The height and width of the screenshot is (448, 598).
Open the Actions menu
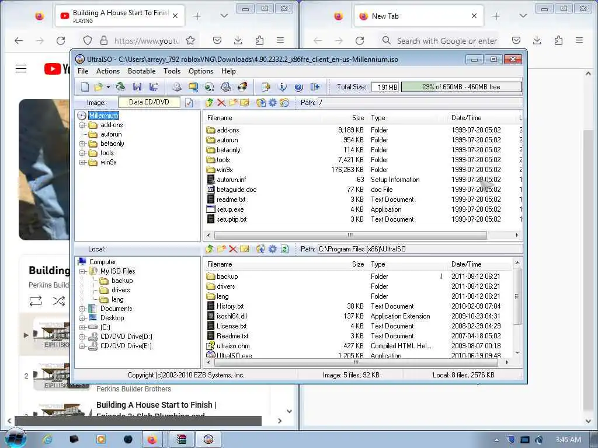[108, 71]
